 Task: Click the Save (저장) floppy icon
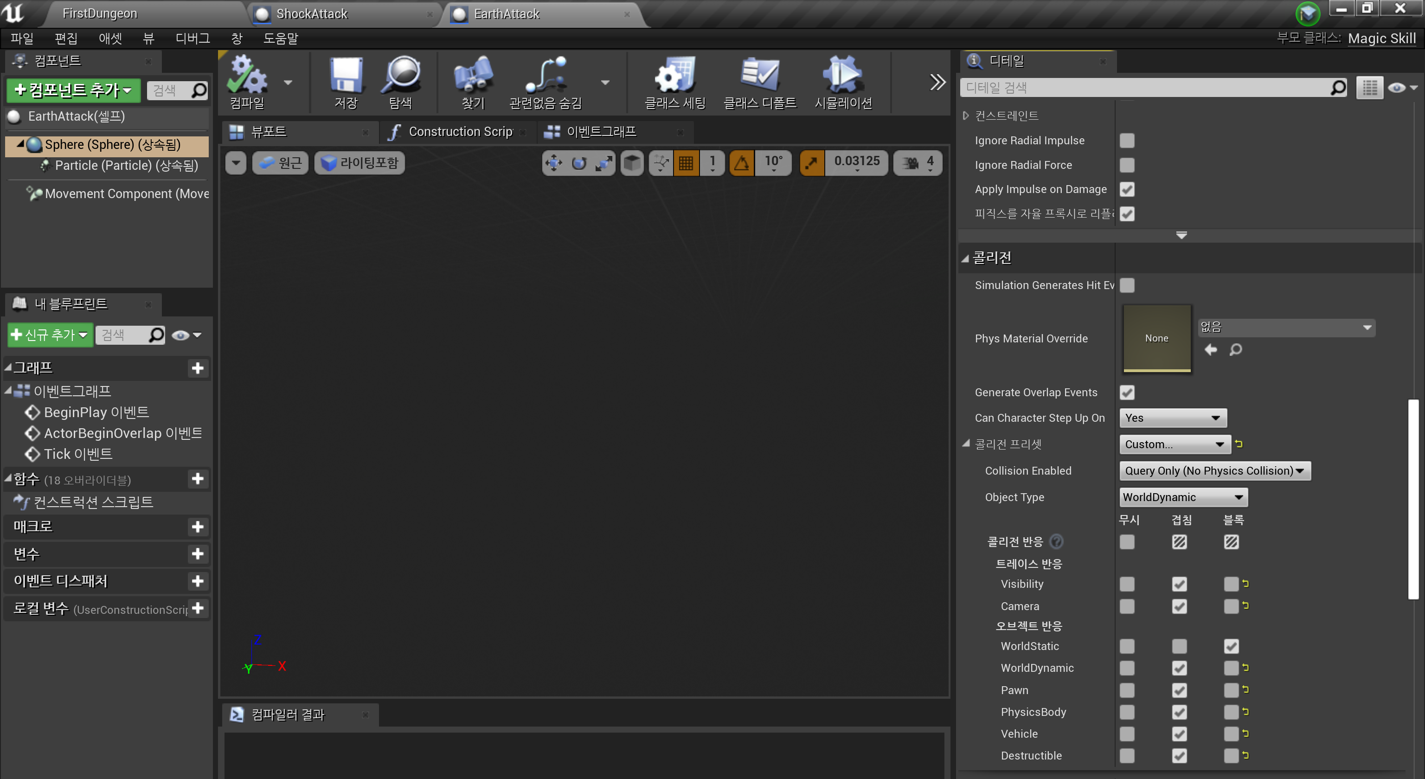point(346,76)
